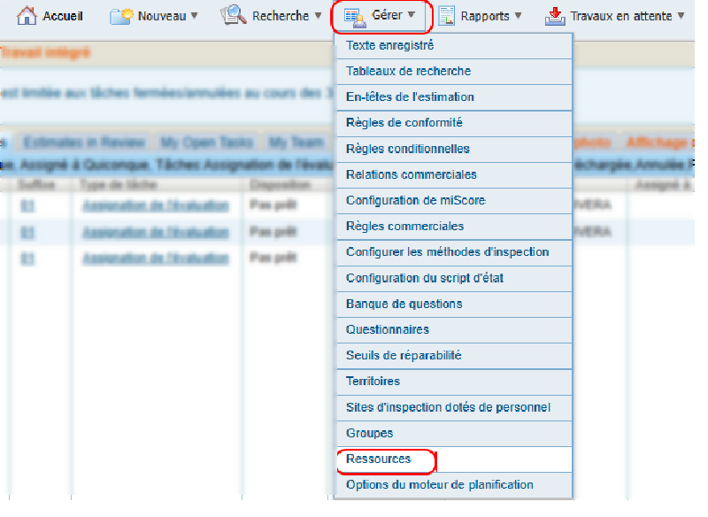
Task: Switch to Estimates in Review tab
Action: (85, 143)
